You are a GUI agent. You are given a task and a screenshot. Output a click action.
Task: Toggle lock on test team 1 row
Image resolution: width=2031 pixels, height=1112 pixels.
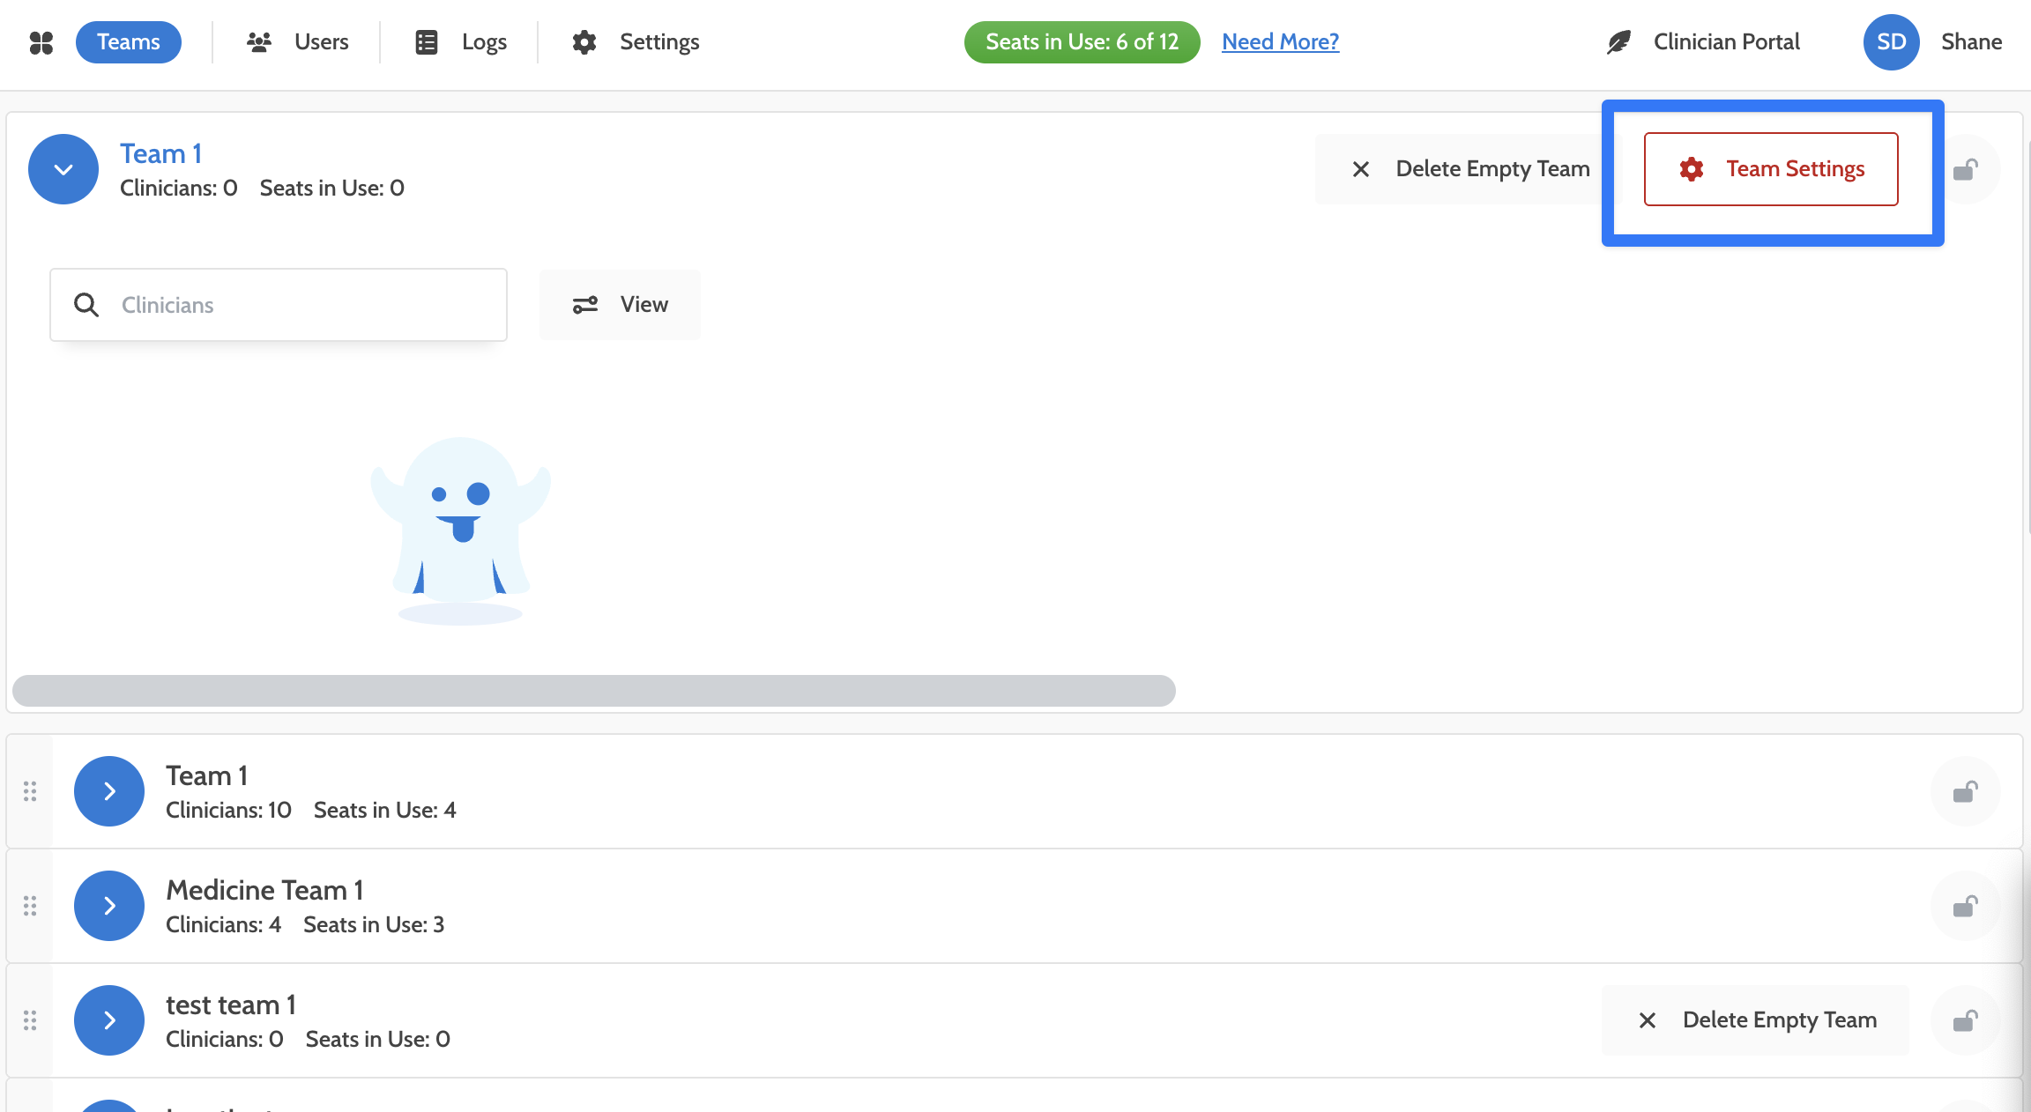pyautogui.click(x=1965, y=1020)
